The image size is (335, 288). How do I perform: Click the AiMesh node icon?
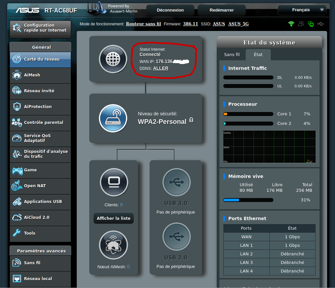(x=113, y=245)
